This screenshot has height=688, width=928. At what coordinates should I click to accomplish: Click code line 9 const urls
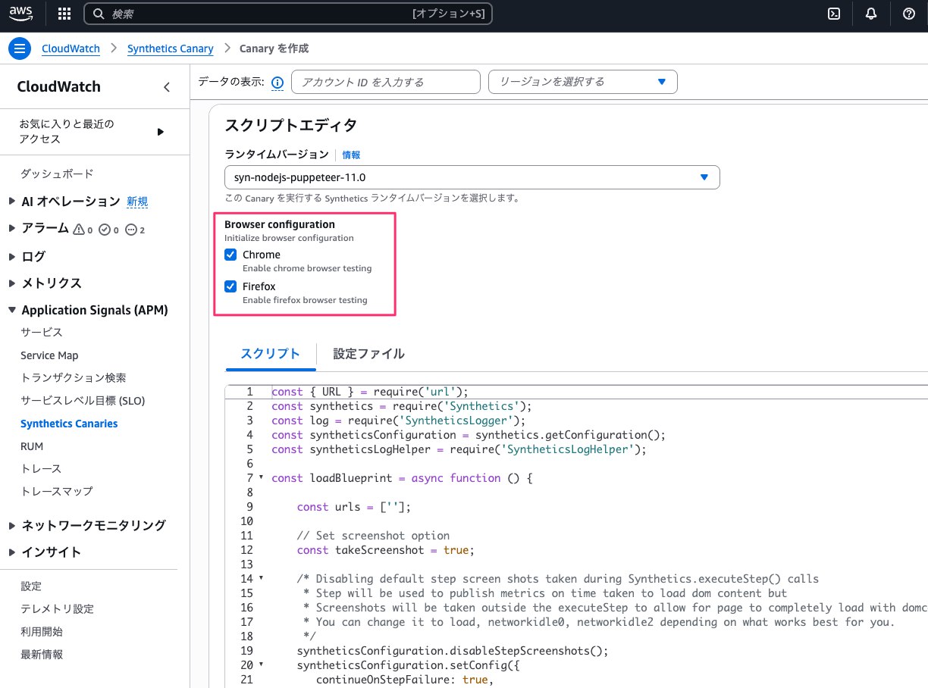(x=354, y=507)
